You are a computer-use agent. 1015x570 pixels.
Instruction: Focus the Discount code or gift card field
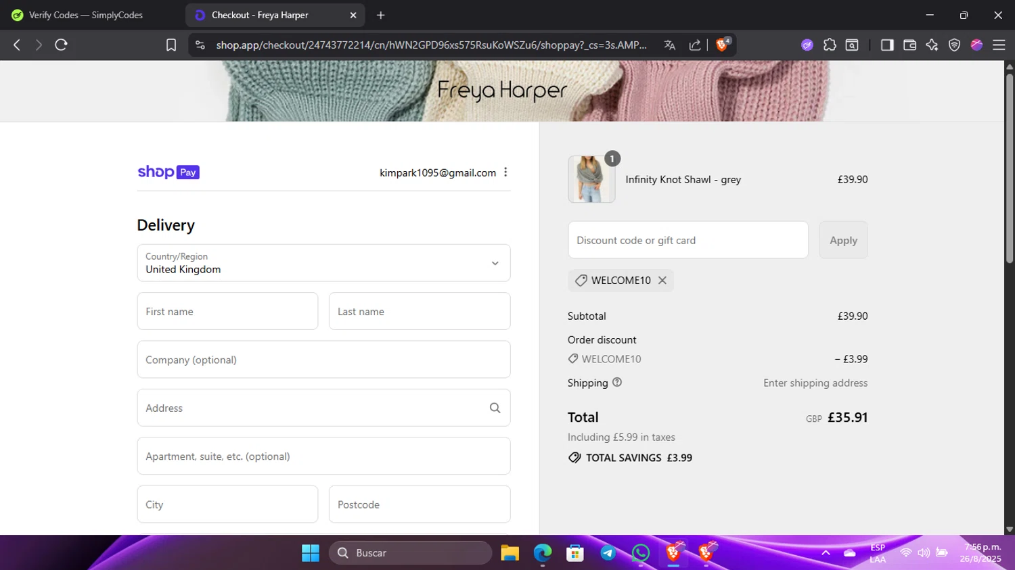click(x=688, y=240)
